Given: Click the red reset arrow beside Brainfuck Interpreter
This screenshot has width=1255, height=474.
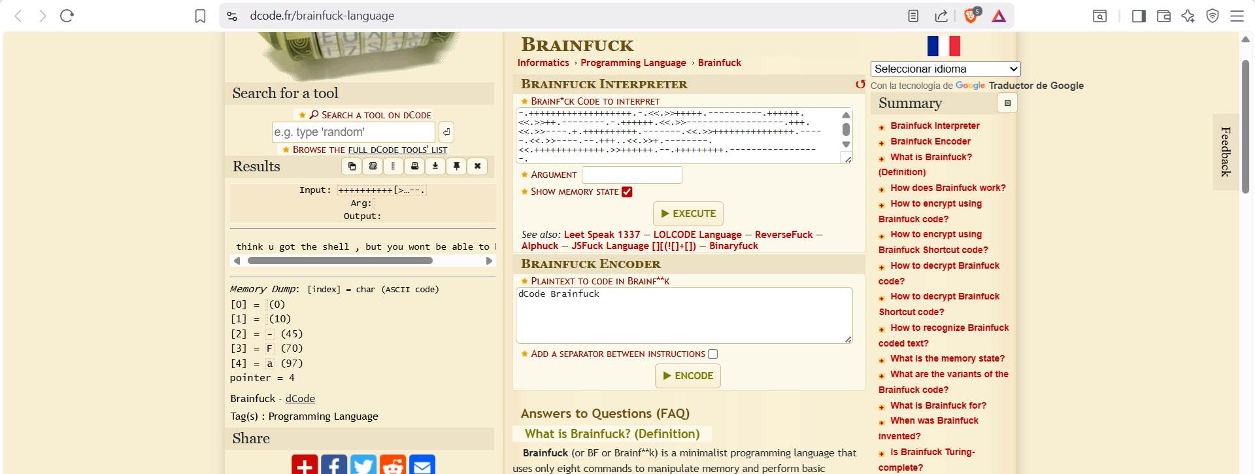Looking at the screenshot, I should (860, 84).
